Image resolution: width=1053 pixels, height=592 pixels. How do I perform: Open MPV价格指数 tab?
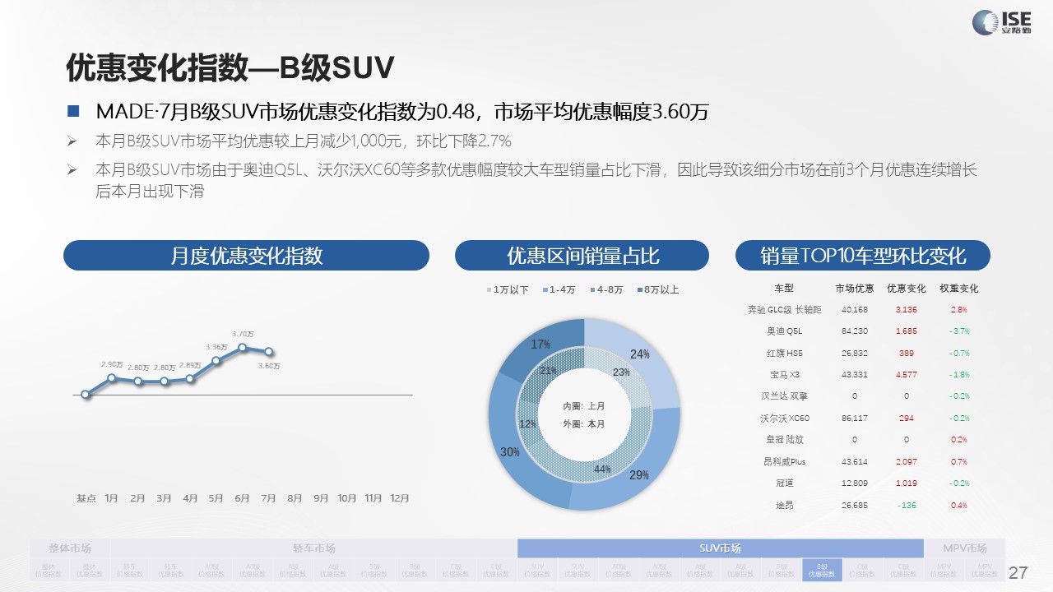[x=944, y=570]
